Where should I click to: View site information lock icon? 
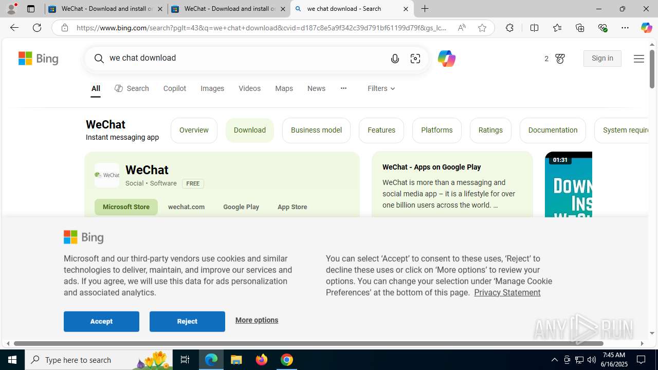tap(64, 28)
